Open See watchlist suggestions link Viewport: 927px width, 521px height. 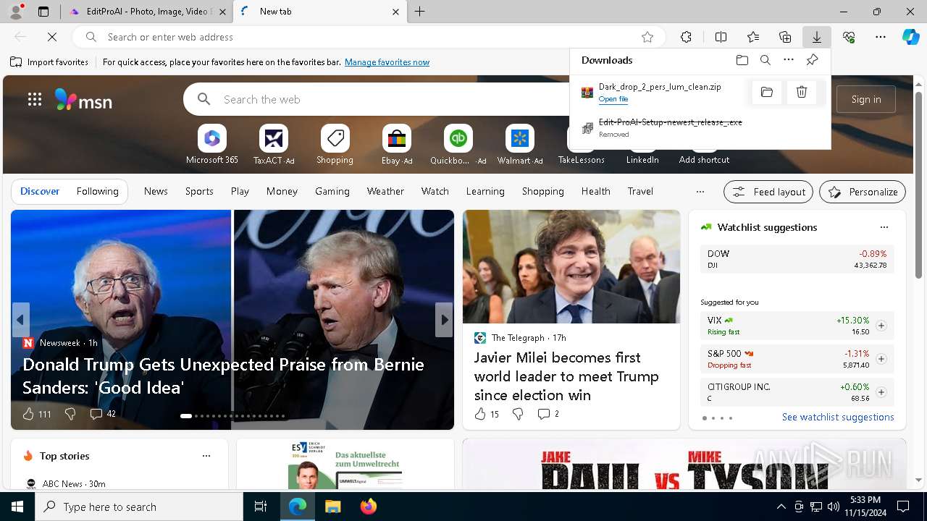[x=838, y=417]
